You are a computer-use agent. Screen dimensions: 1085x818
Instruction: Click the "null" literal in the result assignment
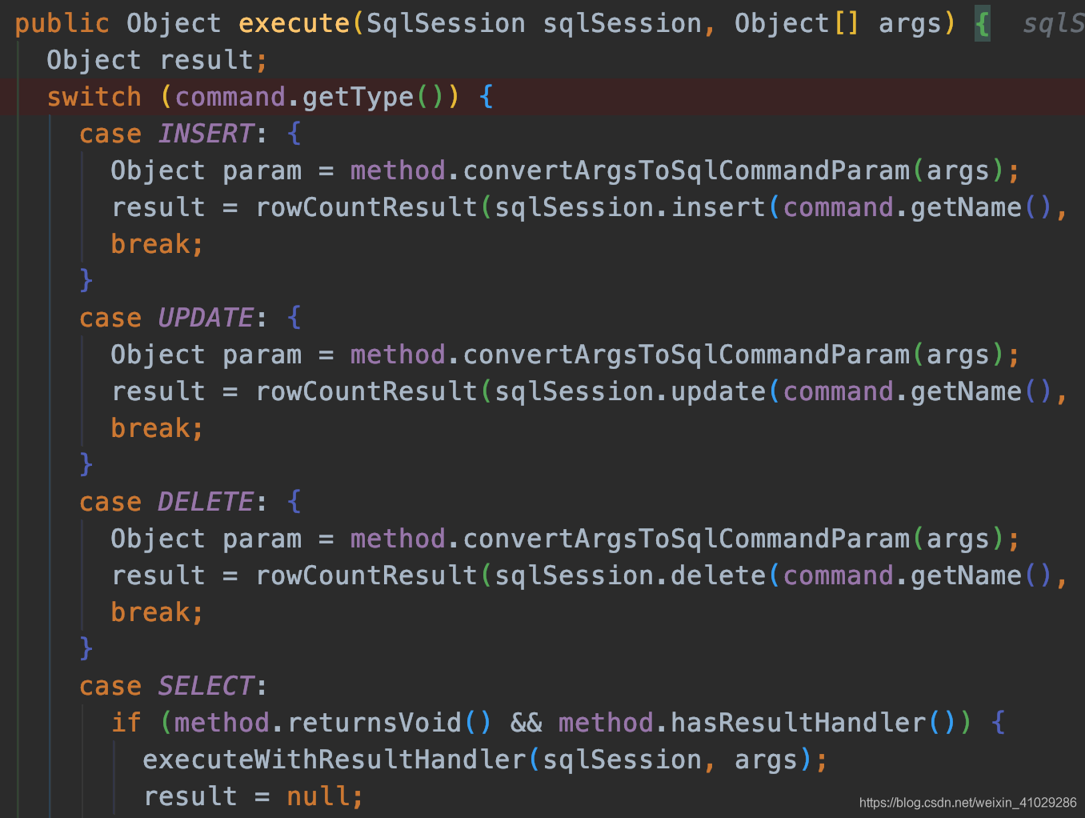point(318,797)
